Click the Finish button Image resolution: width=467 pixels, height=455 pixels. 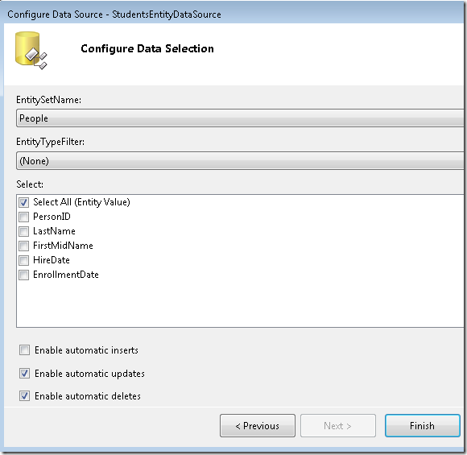pos(423,425)
